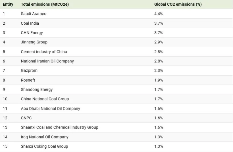Select Jinneng Group in the table

(34, 42)
